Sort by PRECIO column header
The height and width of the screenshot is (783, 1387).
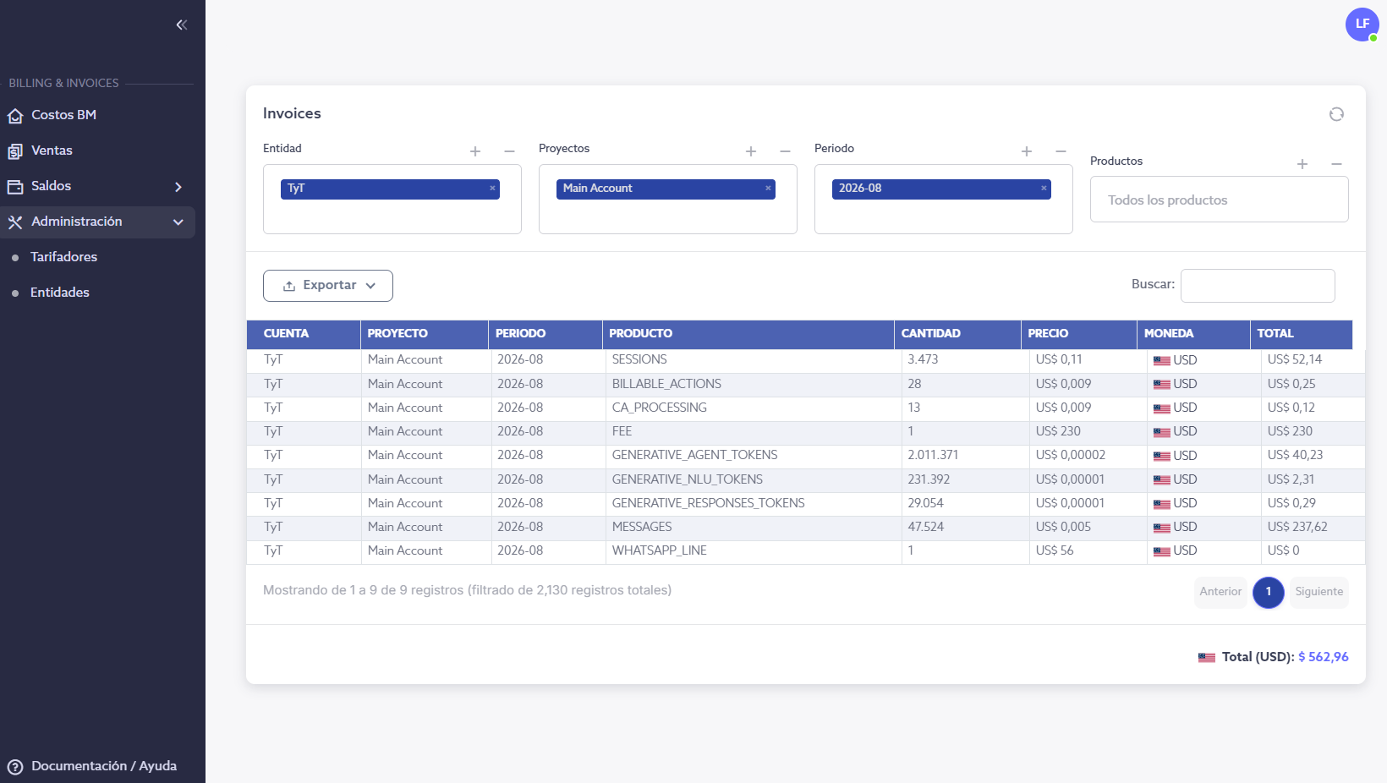(1079, 334)
